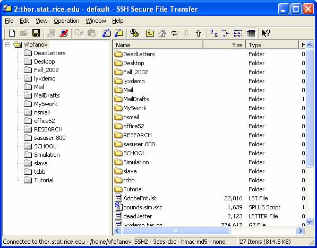The height and width of the screenshot is (248, 317).
Task: Open the Settings gears icon
Action: [x=134, y=33]
